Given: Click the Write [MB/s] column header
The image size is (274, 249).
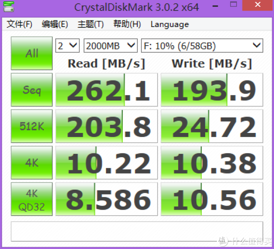Looking at the screenshot, I should coord(212,64).
